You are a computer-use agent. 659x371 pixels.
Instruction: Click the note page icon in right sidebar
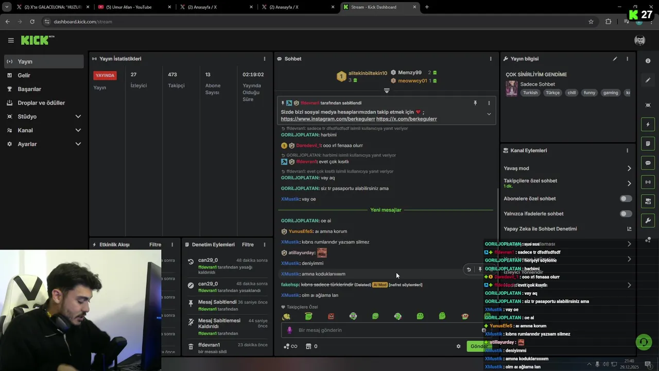648,144
